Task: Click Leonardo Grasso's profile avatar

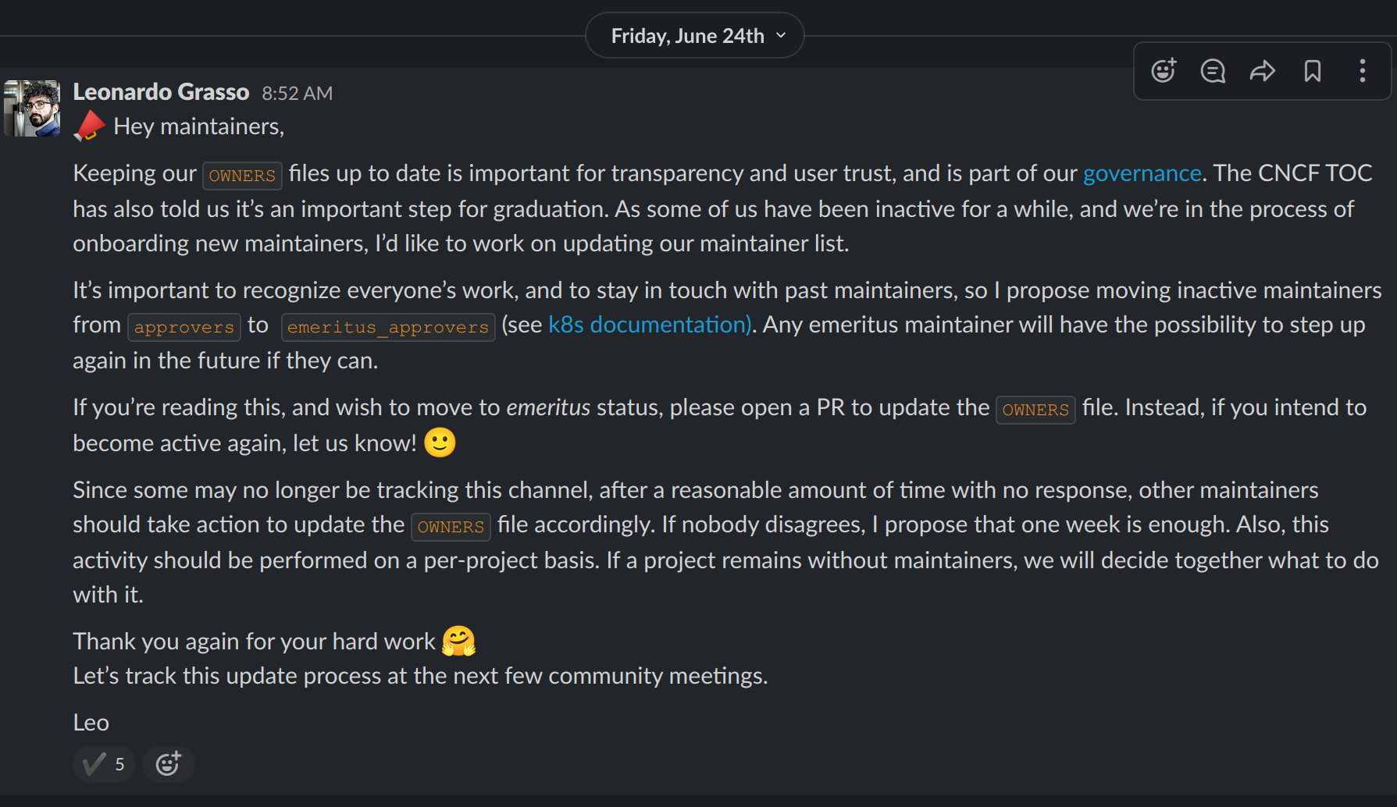Action: (x=31, y=108)
